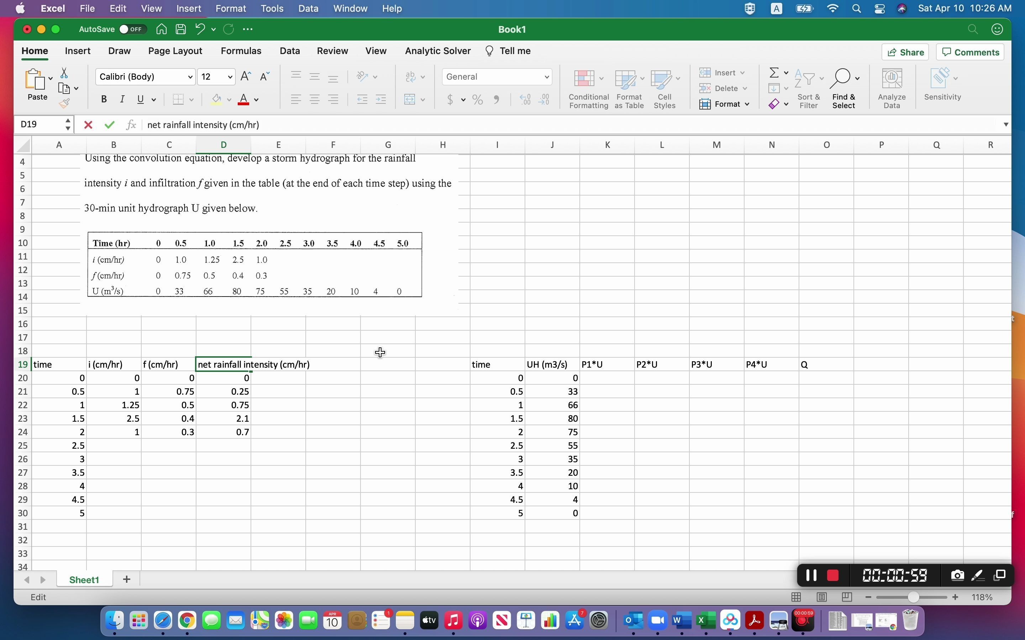Open the Sensitivity analysis tool

(942, 87)
